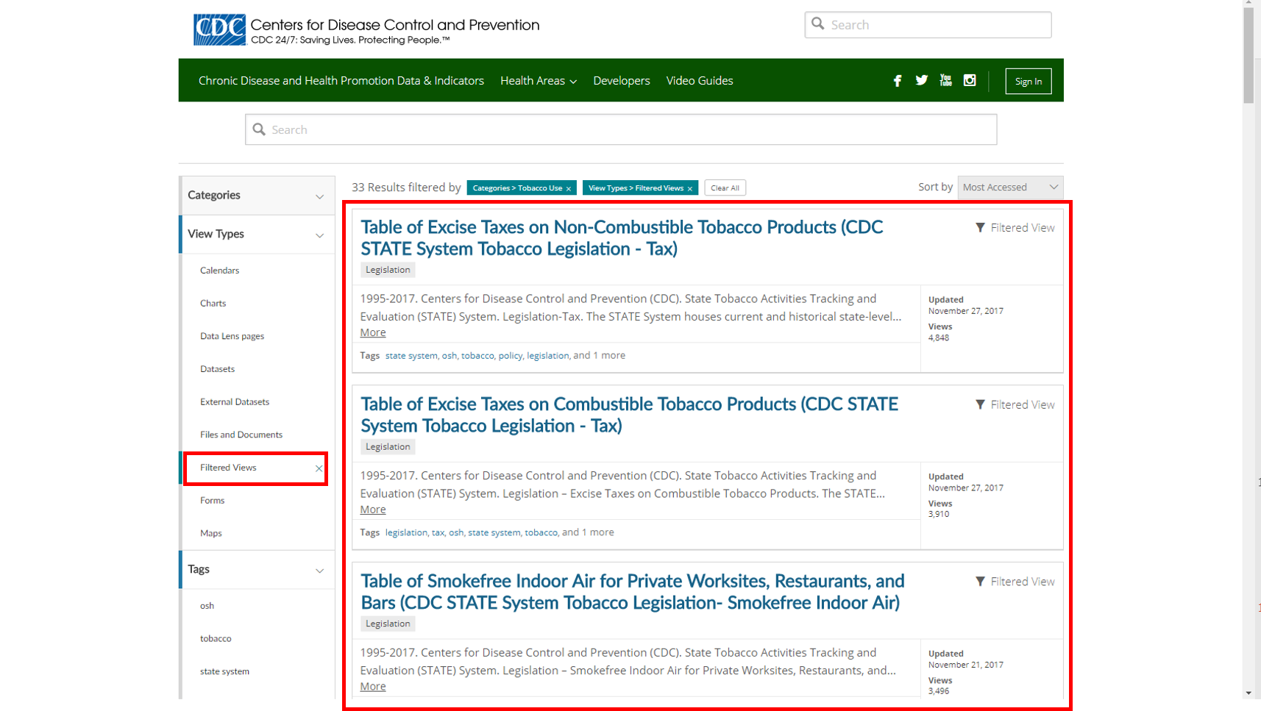Expand the Health Areas menu
This screenshot has width=1261, height=711.
[x=539, y=81]
